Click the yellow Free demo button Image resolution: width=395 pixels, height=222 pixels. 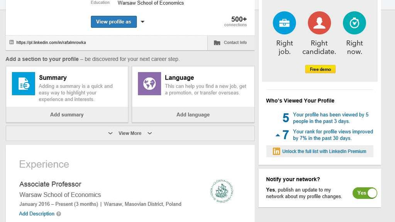tap(320, 69)
